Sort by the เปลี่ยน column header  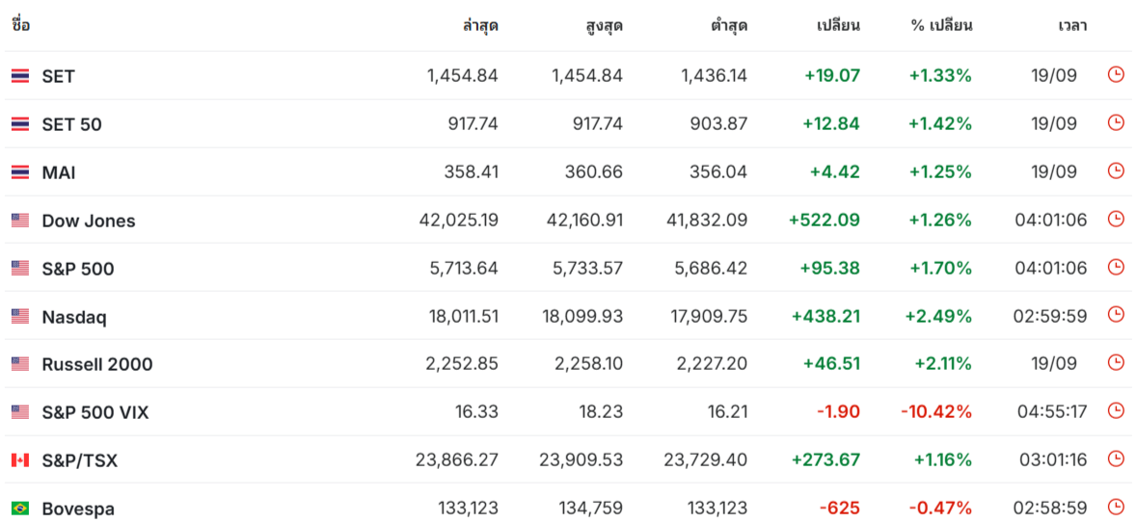[x=838, y=26]
